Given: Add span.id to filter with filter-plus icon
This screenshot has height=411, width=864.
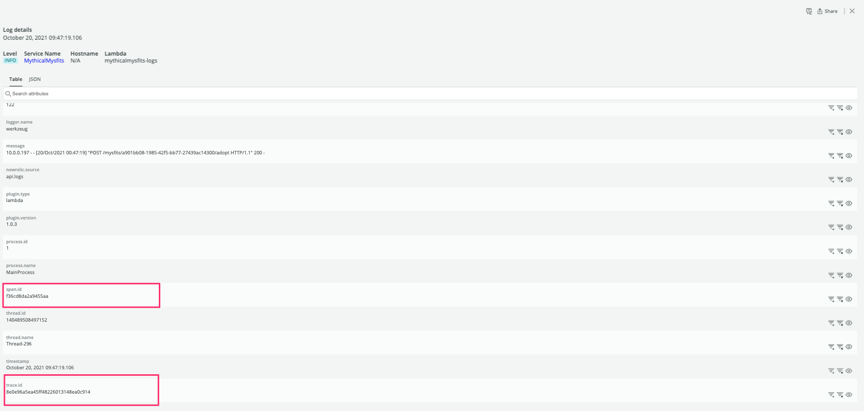Looking at the screenshot, I should coord(831,299).
